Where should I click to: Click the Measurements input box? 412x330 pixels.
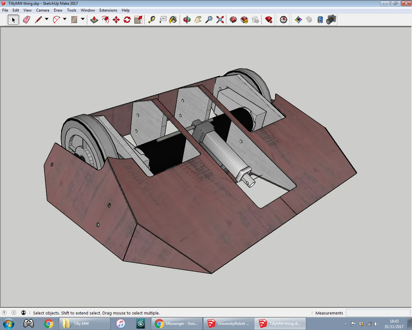[378, 313]
